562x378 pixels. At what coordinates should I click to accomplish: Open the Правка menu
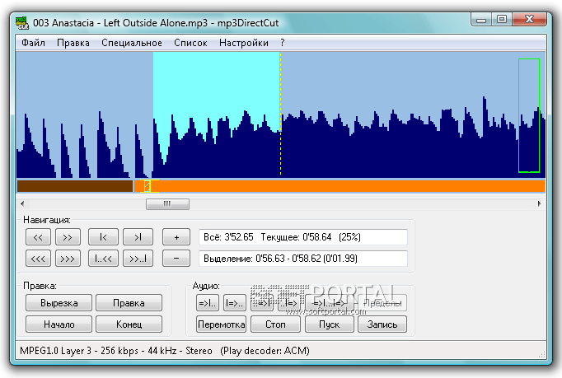73,43
